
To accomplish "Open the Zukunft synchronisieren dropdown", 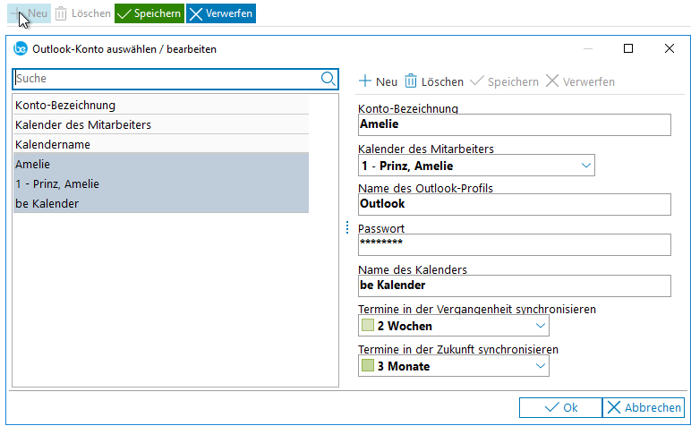I will pyautogui.click(x=541, y=366).
